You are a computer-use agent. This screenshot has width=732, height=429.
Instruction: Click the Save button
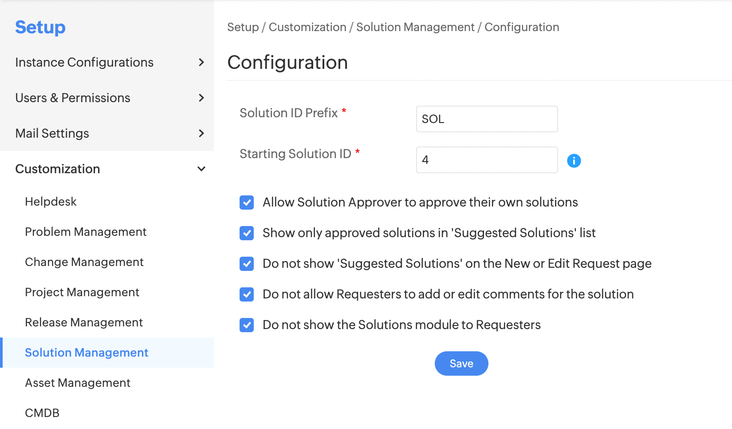(461, 364)
